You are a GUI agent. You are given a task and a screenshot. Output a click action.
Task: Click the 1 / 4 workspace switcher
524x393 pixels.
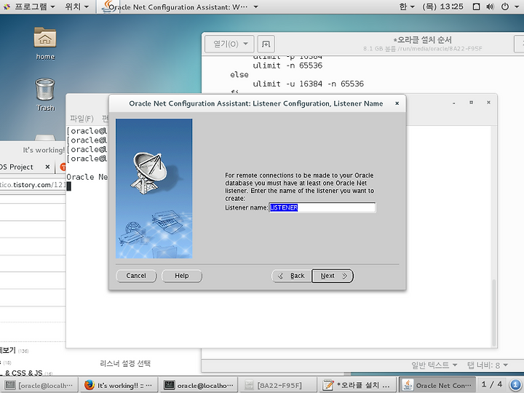coord(492,384)
